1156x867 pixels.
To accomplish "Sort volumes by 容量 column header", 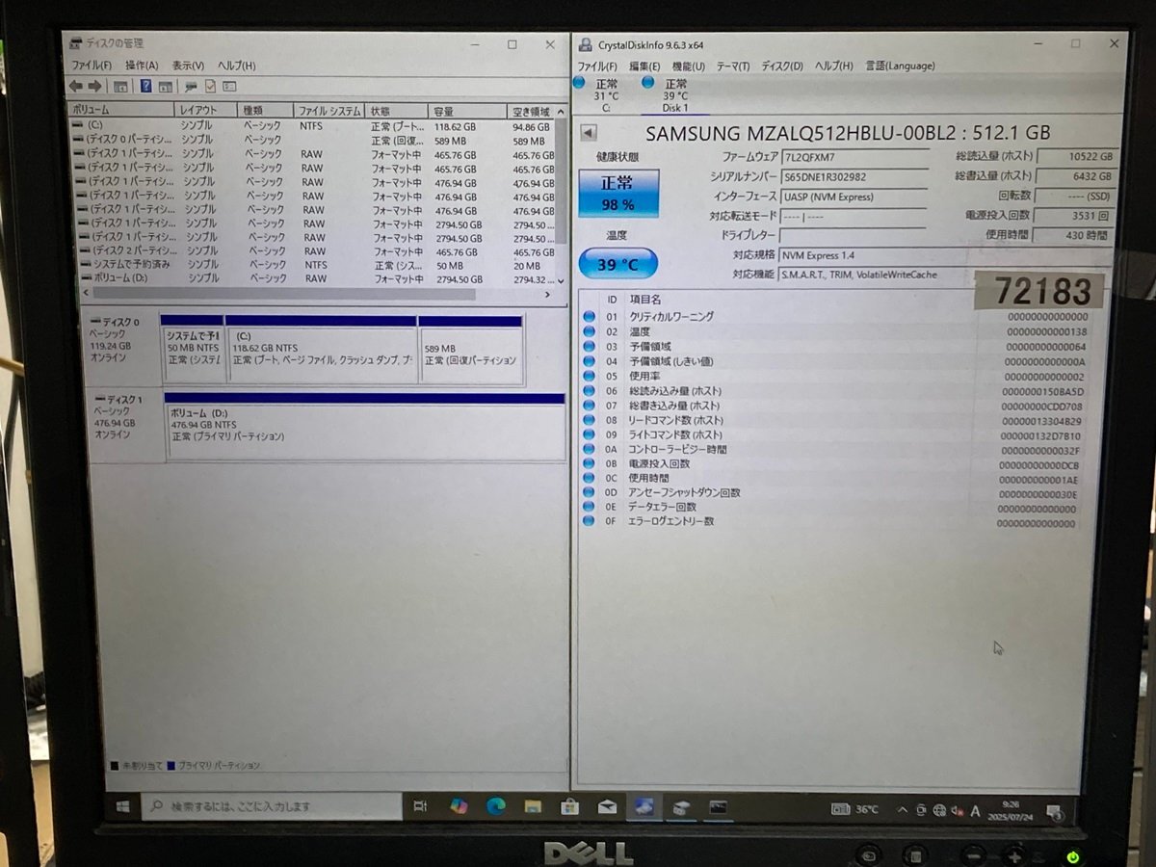I will coord(465,112).
